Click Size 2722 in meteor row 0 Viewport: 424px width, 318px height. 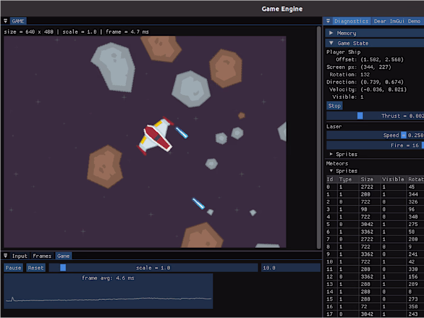(x=366, y=187)
